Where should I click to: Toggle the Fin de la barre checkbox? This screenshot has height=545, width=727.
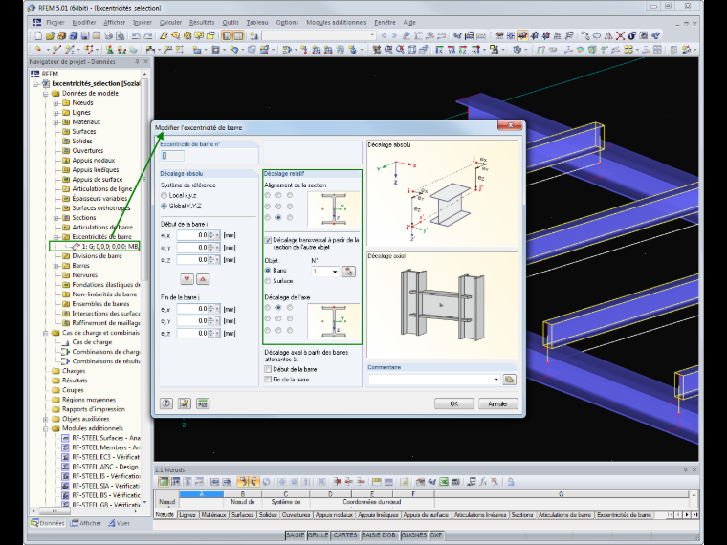tap(268, 380)
